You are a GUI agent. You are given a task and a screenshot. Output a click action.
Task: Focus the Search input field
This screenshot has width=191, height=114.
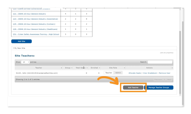click(160, 62)
